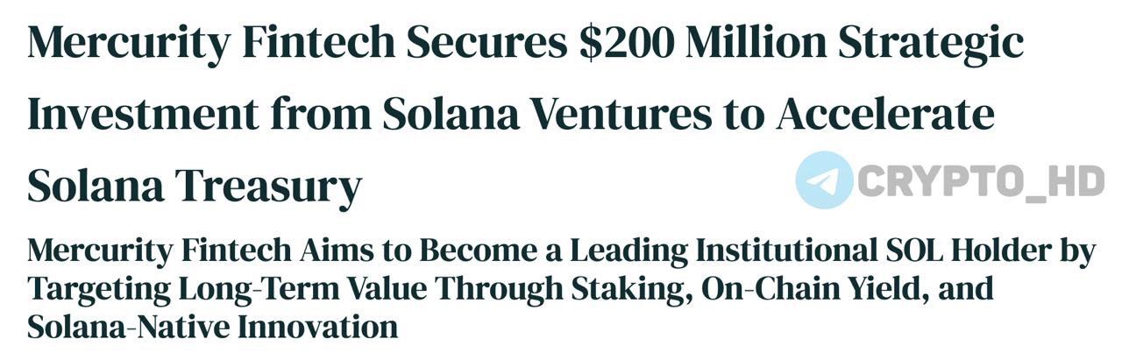Click the word "Investment" in the headline

(144, 115)
